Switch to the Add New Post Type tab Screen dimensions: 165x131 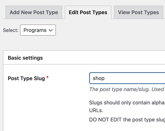(x=34, y=12)
